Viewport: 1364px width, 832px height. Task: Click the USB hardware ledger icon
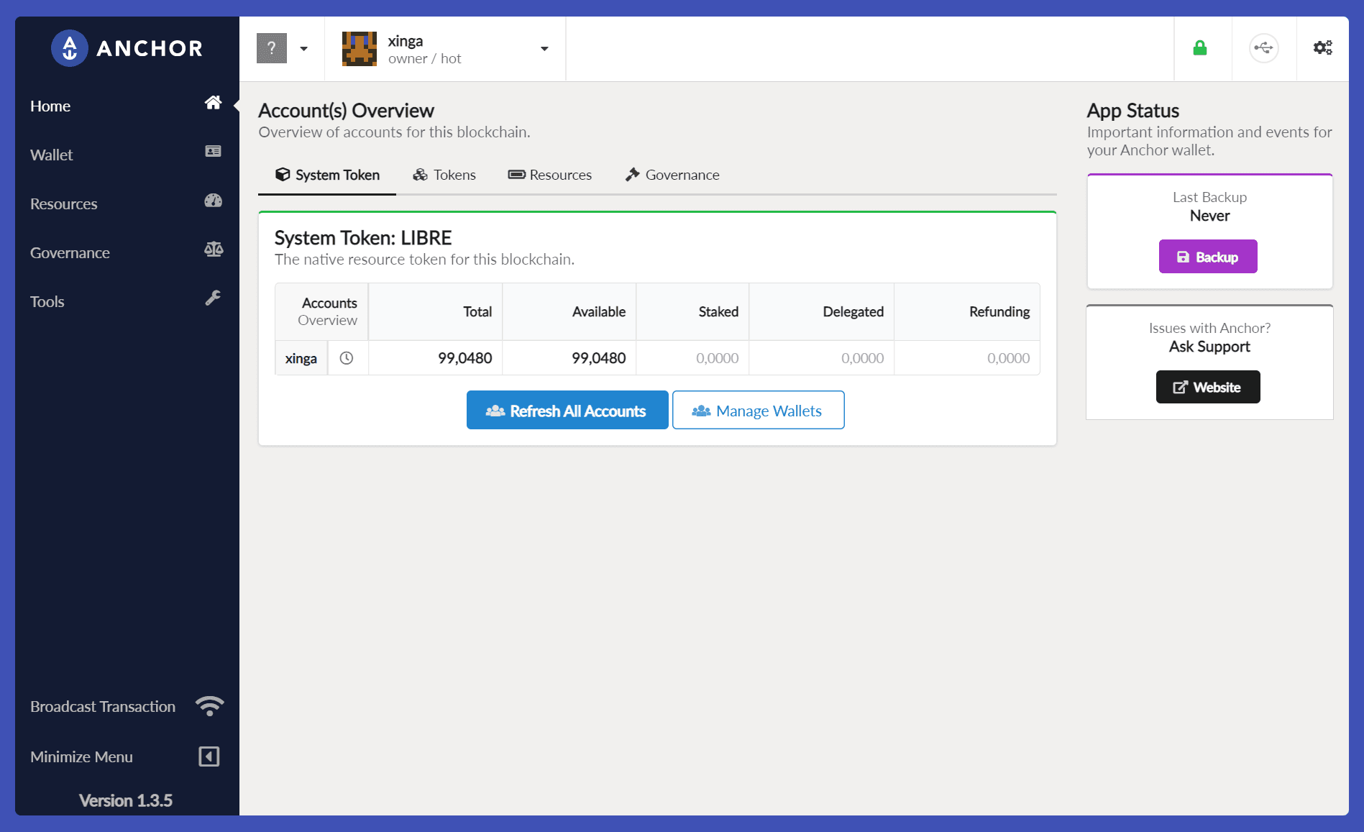point(1263,48)
